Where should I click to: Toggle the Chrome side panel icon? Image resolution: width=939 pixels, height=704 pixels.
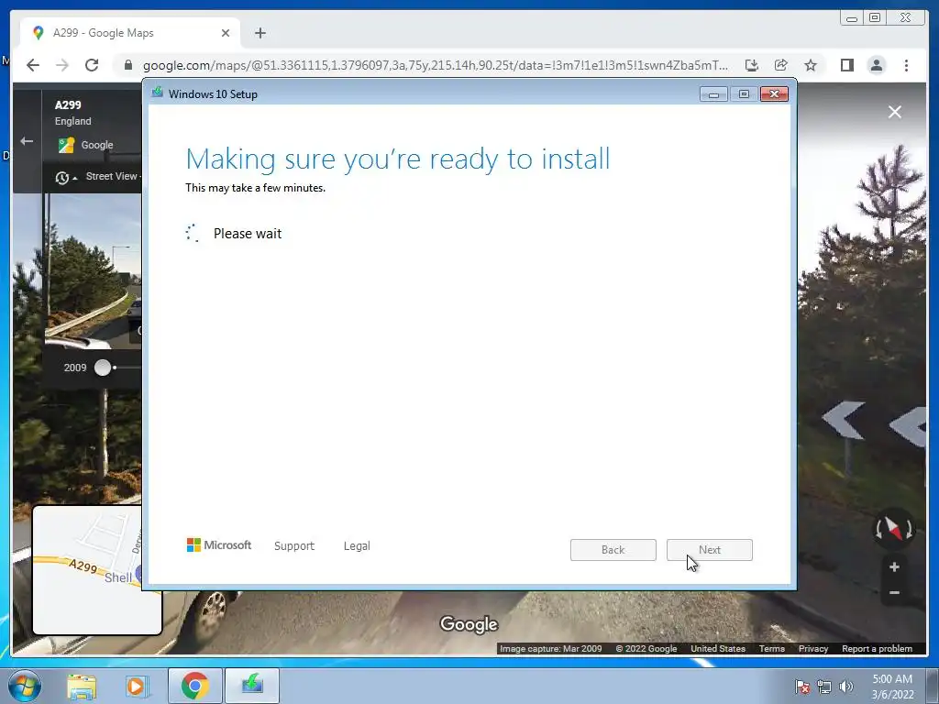coord(846,65)
